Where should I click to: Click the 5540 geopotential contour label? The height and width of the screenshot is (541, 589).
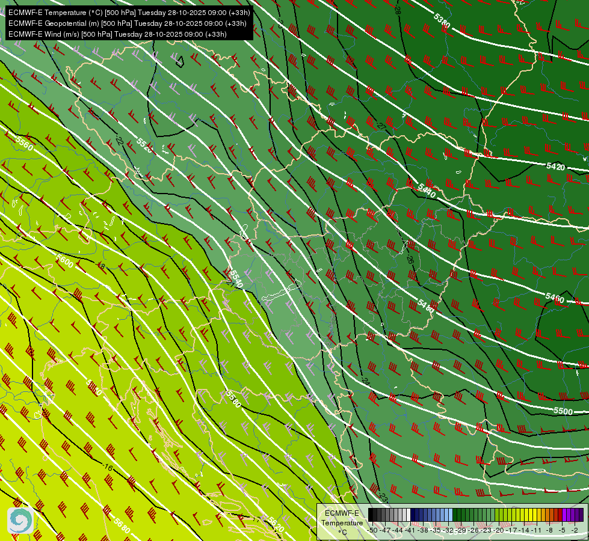click(x=236, y=278)
